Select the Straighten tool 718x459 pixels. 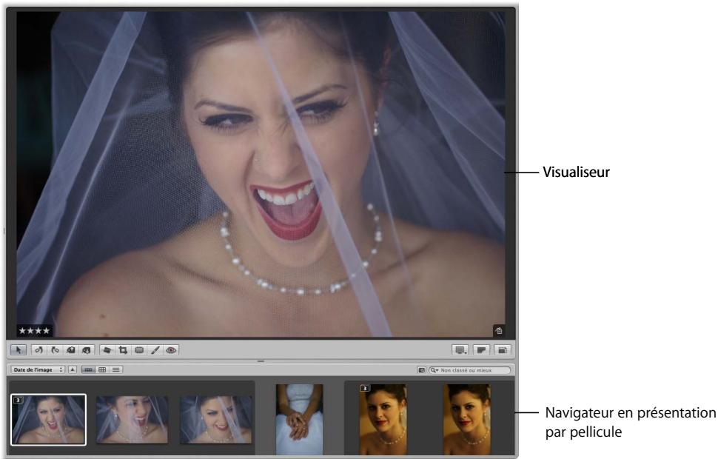(107, 350)
